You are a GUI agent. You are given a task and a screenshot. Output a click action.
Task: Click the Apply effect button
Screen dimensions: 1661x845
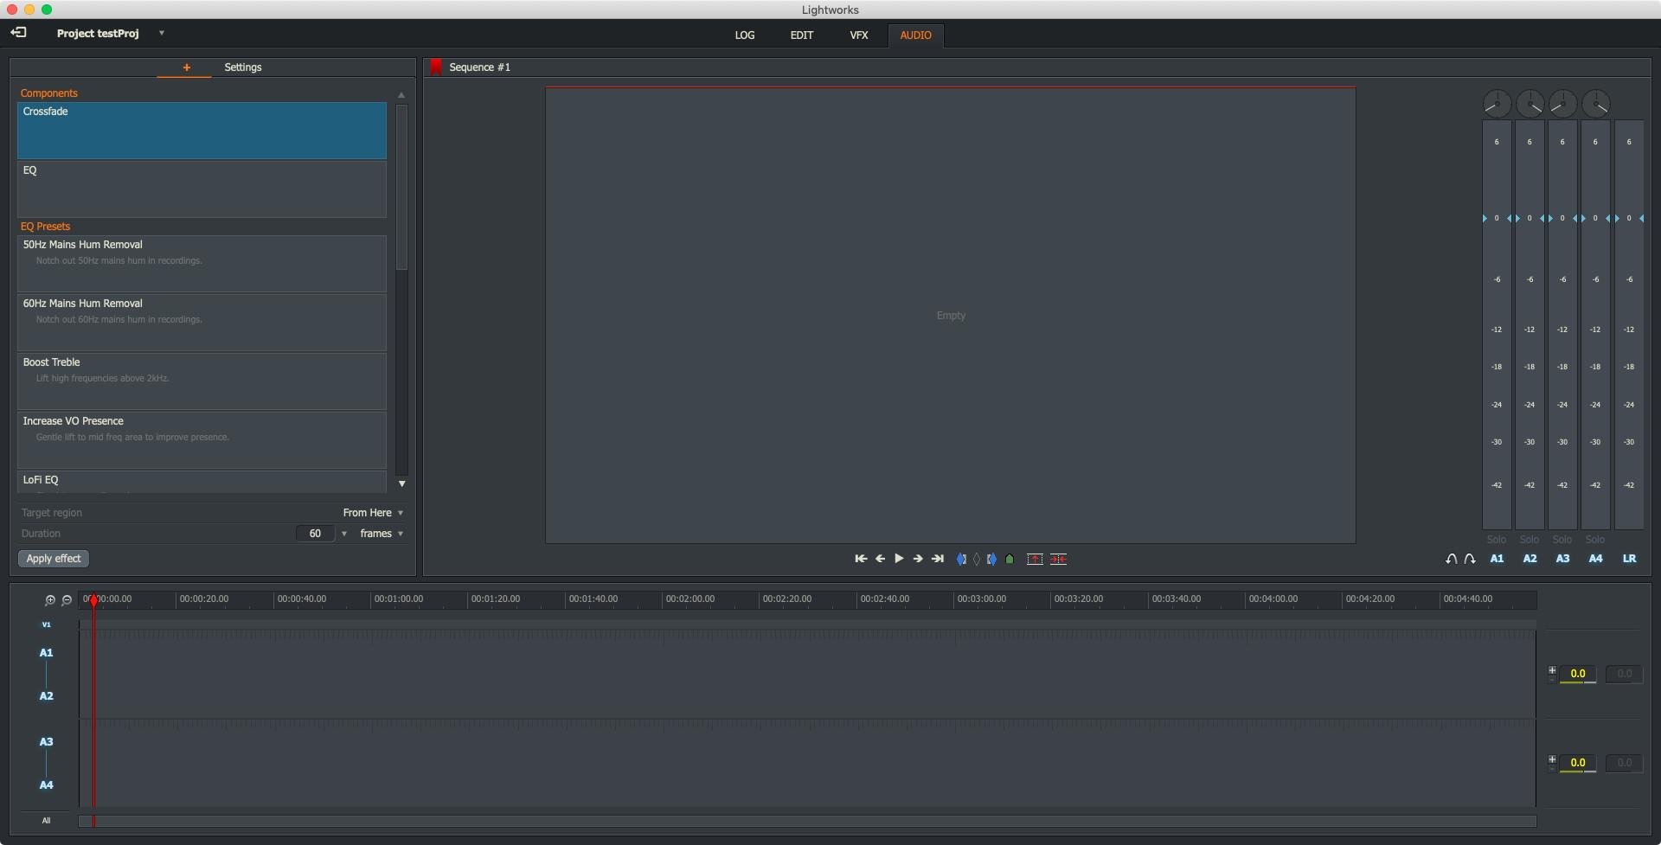coord(54,559)
